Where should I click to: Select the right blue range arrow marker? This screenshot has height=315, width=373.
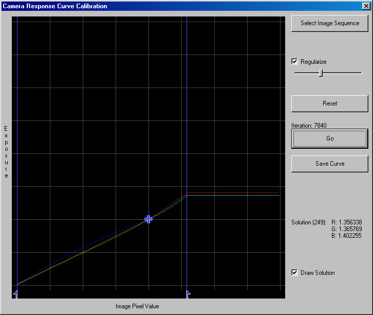click(188, 293)
